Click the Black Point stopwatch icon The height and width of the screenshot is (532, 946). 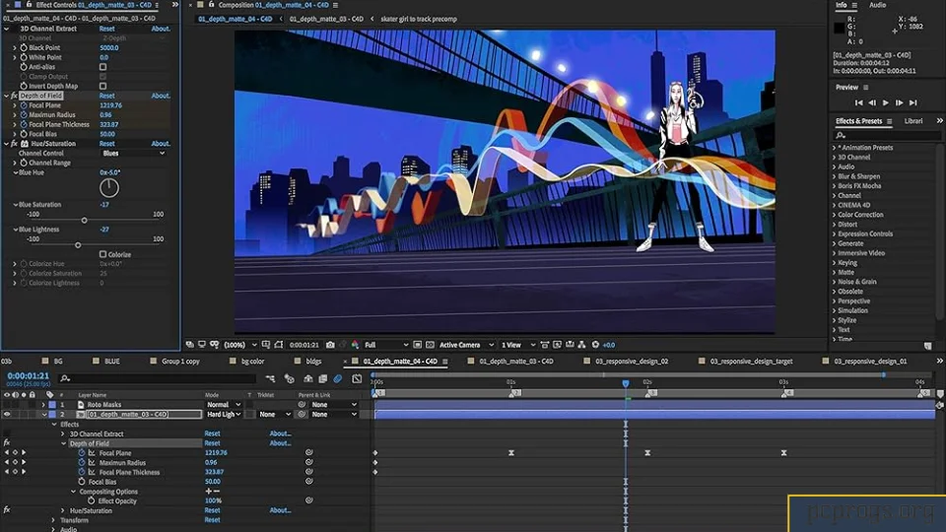point(24,47)
